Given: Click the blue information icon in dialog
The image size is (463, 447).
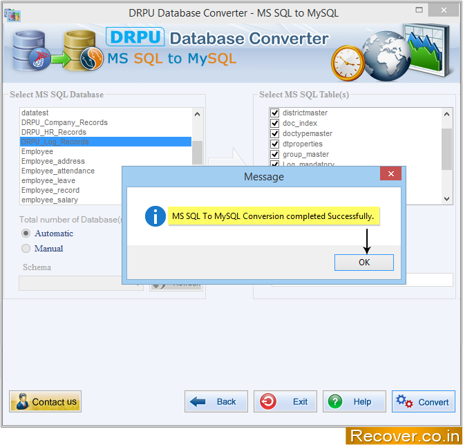Looking at the screenshot, I should pyautogui.click(x=155, y=216).
